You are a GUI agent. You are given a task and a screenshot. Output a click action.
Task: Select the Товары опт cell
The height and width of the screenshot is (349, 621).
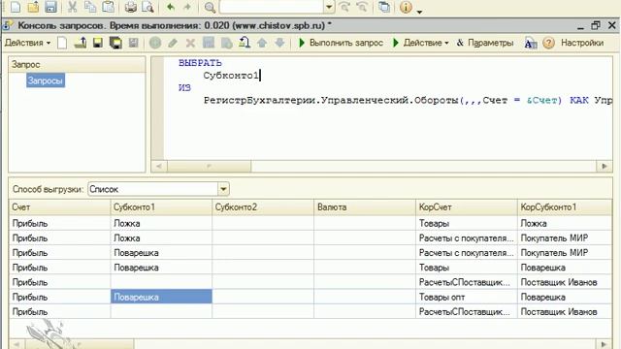pos(467,297)
